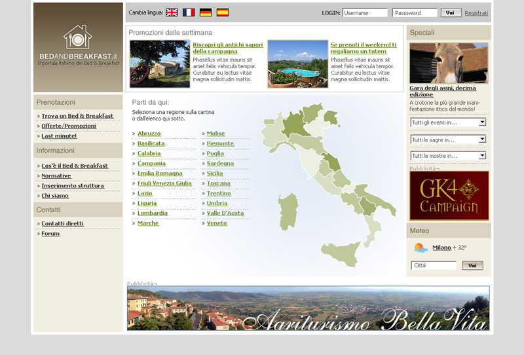Viewport: 524px width, 355px height.
Task: Click the donkey photo in Speciali
Action: [449, 63]
